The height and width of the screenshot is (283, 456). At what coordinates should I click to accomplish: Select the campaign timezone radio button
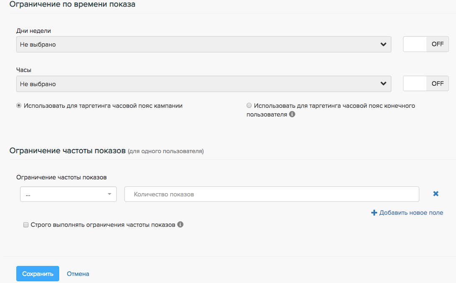[x=19, y=106]
